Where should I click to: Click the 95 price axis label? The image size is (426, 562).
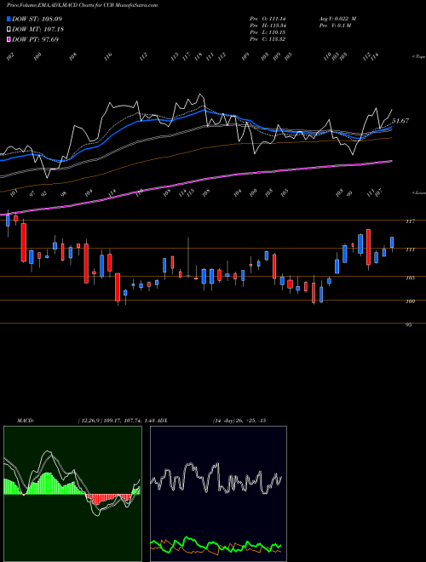(409, 324)
